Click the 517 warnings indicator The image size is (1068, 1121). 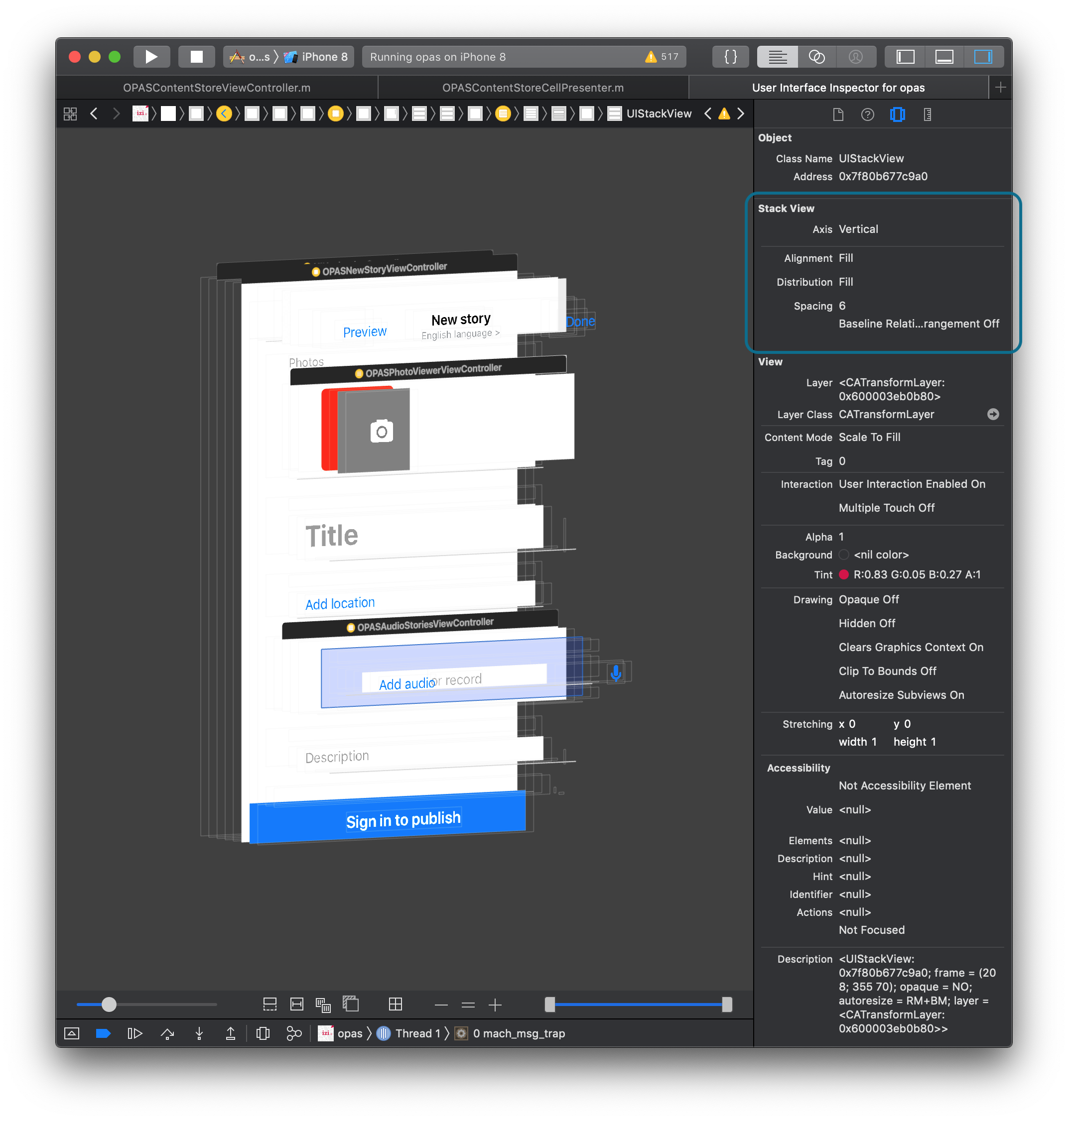[662, 57]
